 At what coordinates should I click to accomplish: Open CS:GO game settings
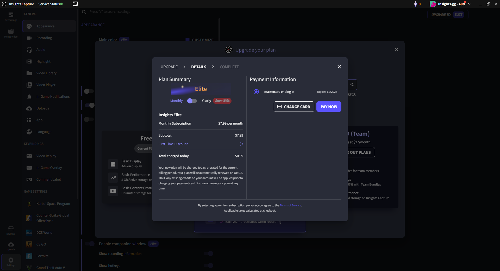point(49,244)
